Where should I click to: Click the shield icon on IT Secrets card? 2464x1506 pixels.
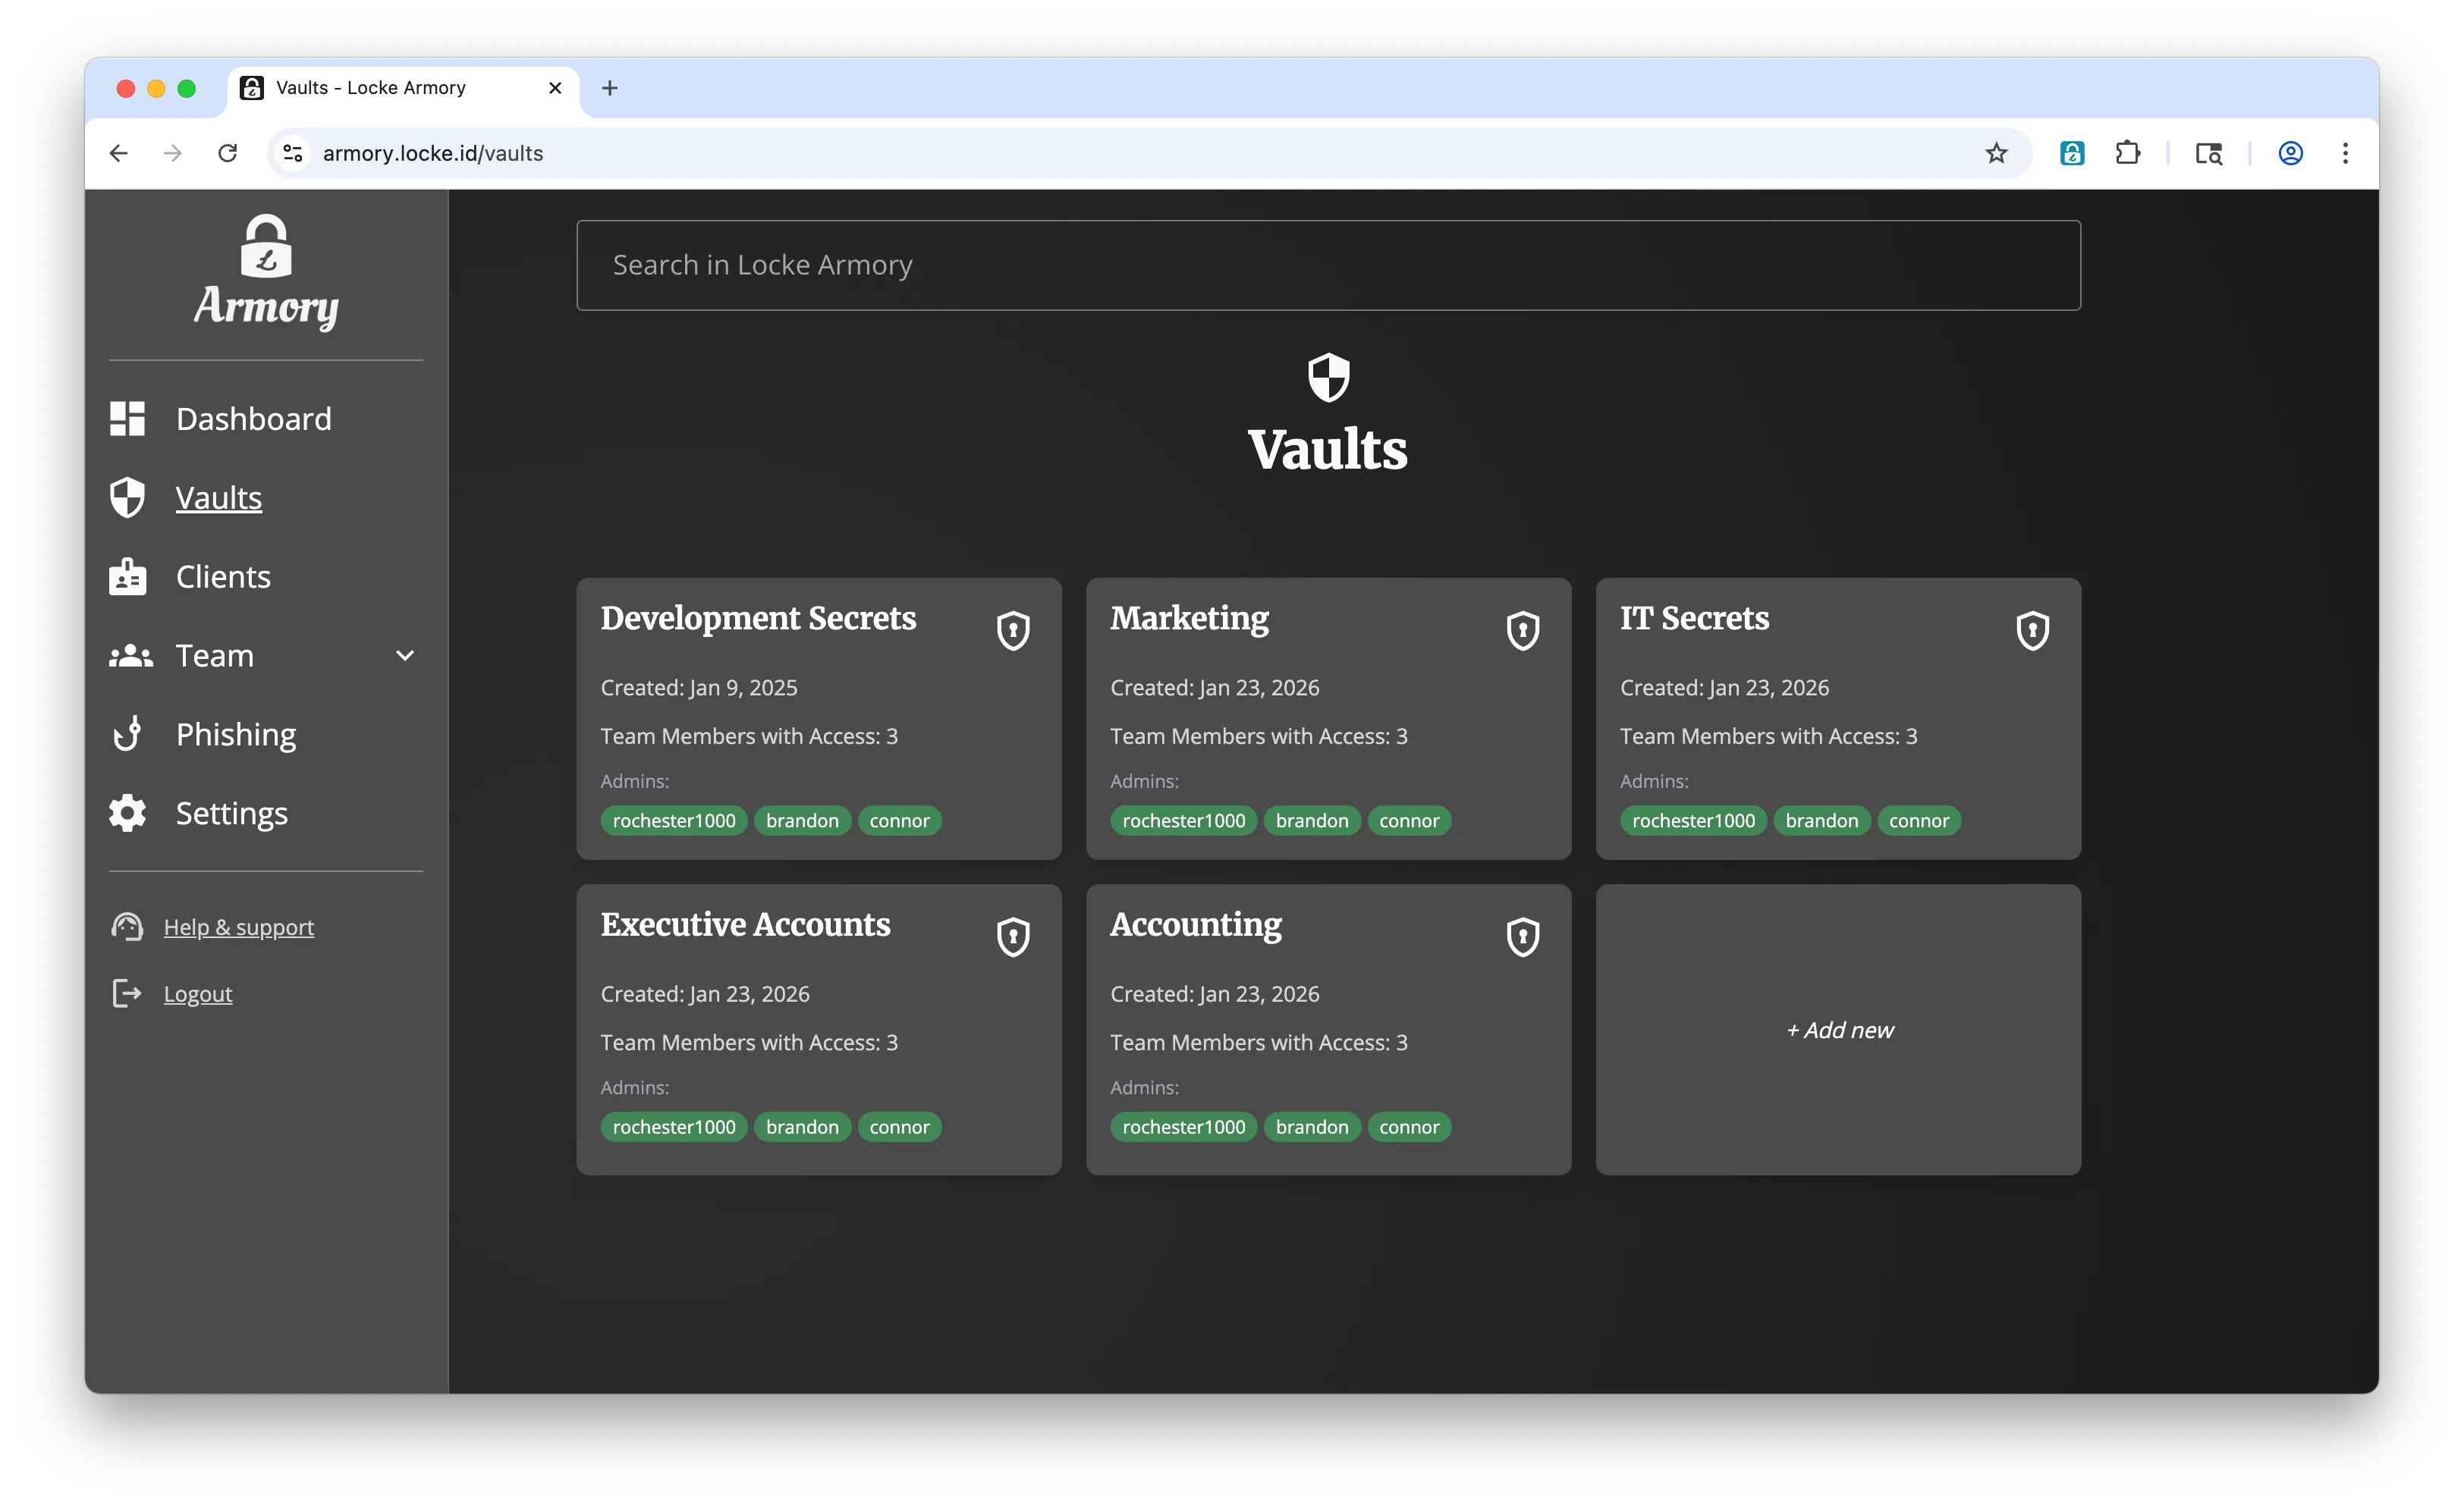pyautogui.click(x=2032, y=629)
